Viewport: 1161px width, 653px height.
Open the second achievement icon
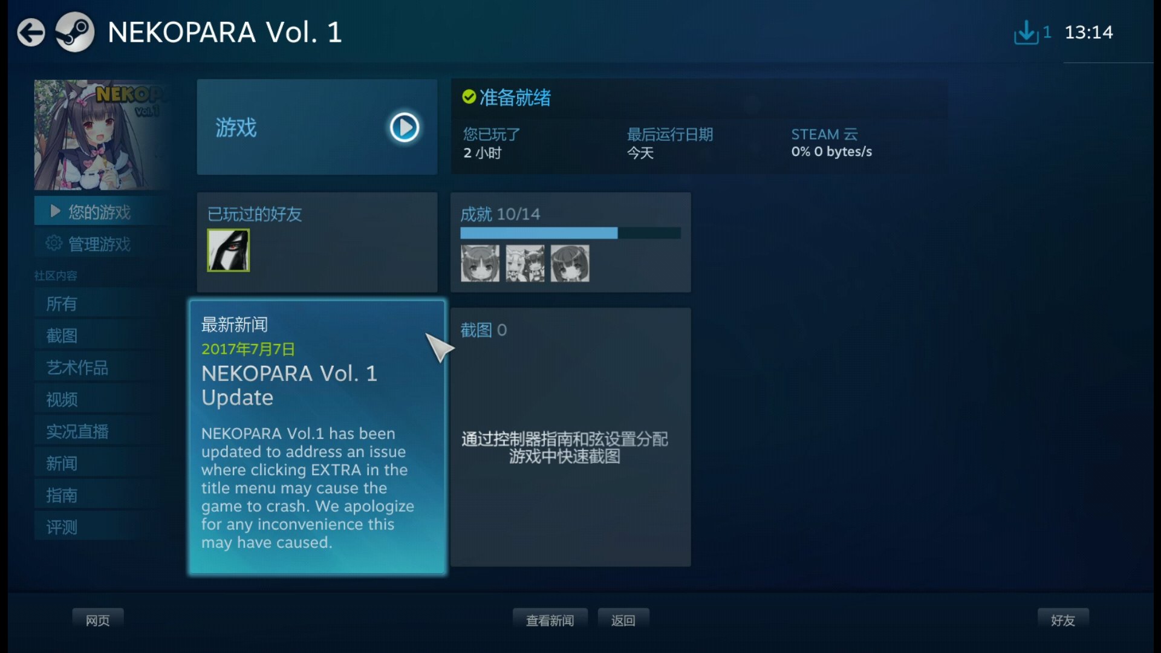click(x=525, y=263)
